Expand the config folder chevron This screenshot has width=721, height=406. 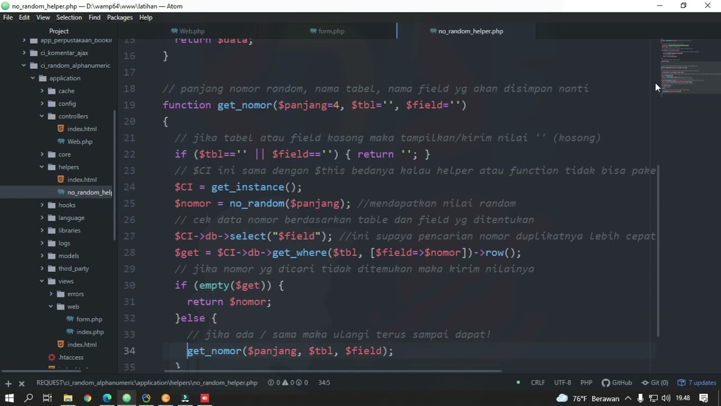pos(42,104)
